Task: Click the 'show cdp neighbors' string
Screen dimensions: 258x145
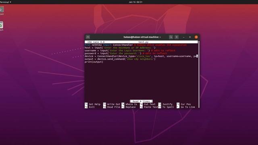Action: (140, 59)
